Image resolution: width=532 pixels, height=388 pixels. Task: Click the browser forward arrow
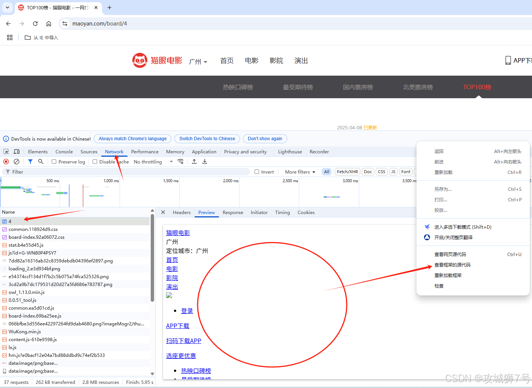click(22, 24)
